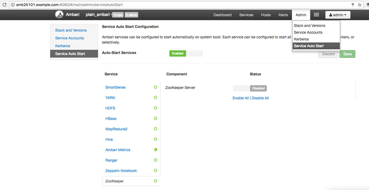The width and height of the screenshot is (369, 190).
Task: Choose Kerberos in Admin dropdown
Action: (316, 39)
